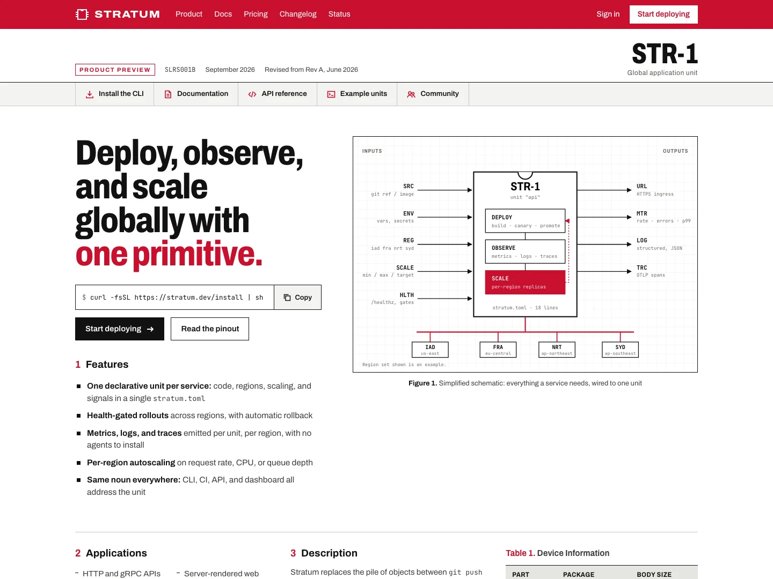The width and height of the screenshot is (773, 579).
Task: View the Changelog page
Action: 298,14
